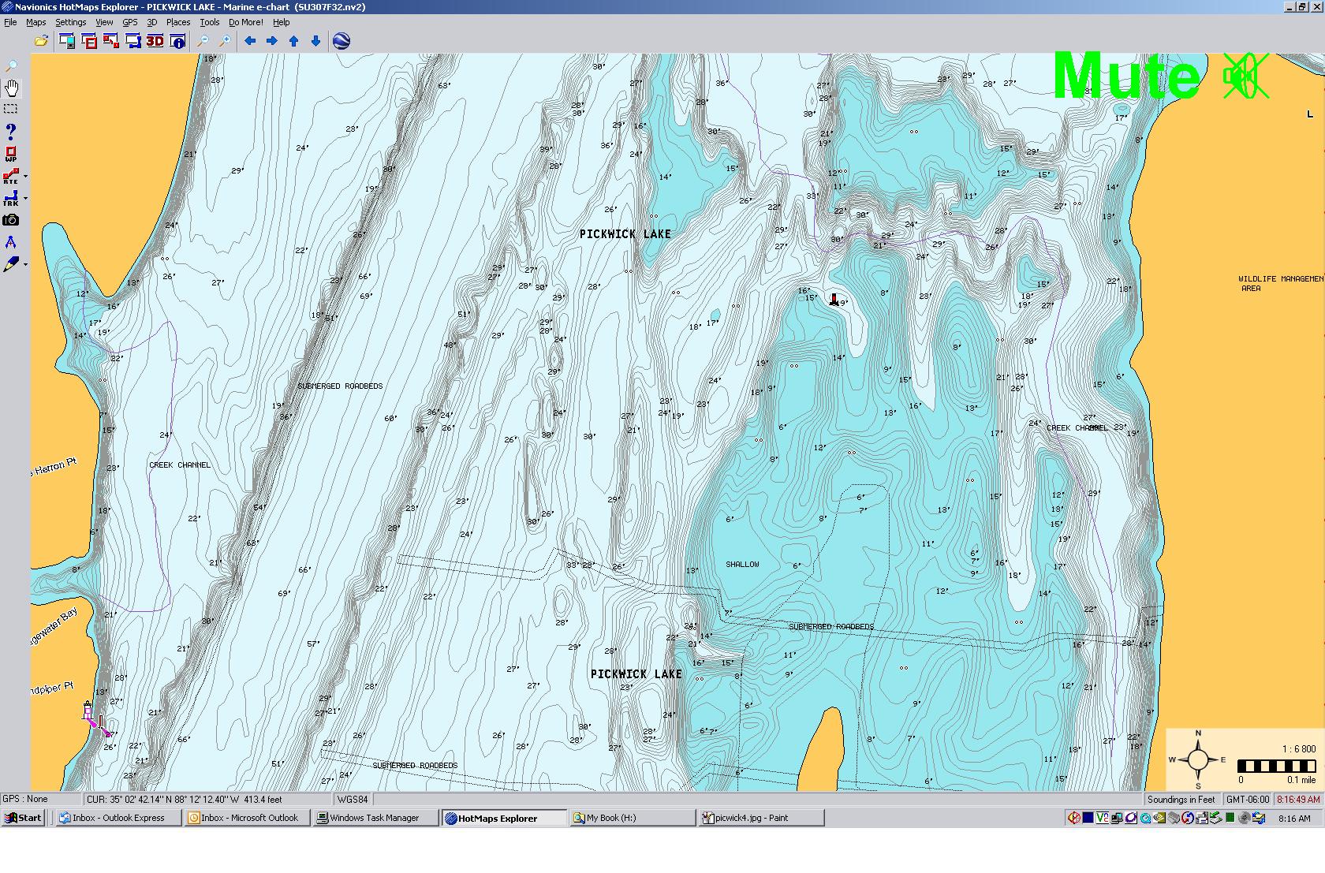Click the Windows Start button

coord(23,818)
